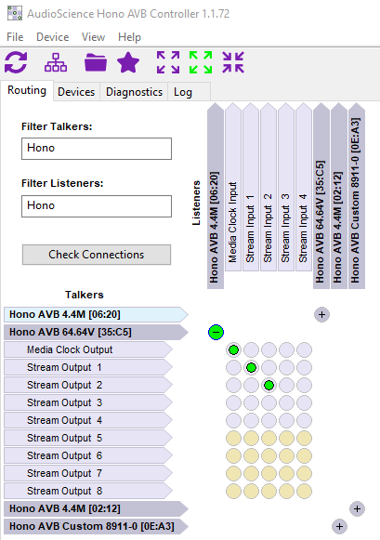
Task: Click the Stream Input 1 listener column
Action: 251,187
